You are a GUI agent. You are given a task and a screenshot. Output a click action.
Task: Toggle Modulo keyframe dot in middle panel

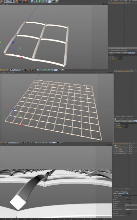pos(115,125)
